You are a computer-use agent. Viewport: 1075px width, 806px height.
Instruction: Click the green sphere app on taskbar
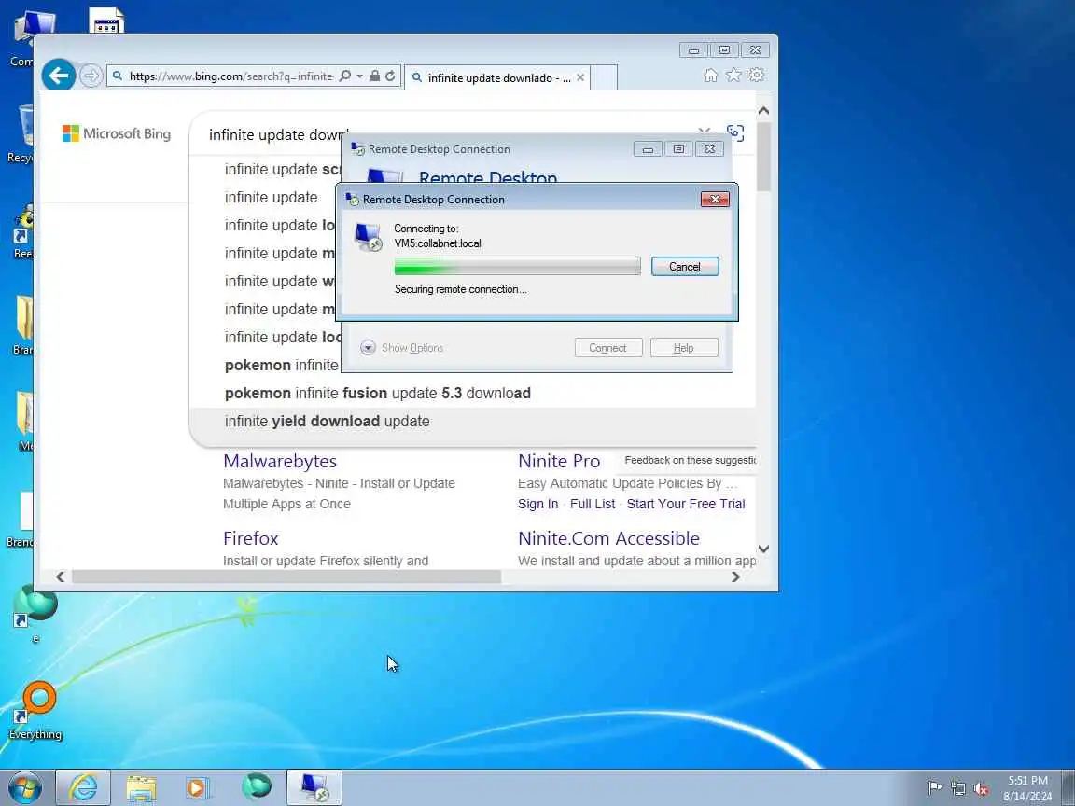[x=258, y=786]
